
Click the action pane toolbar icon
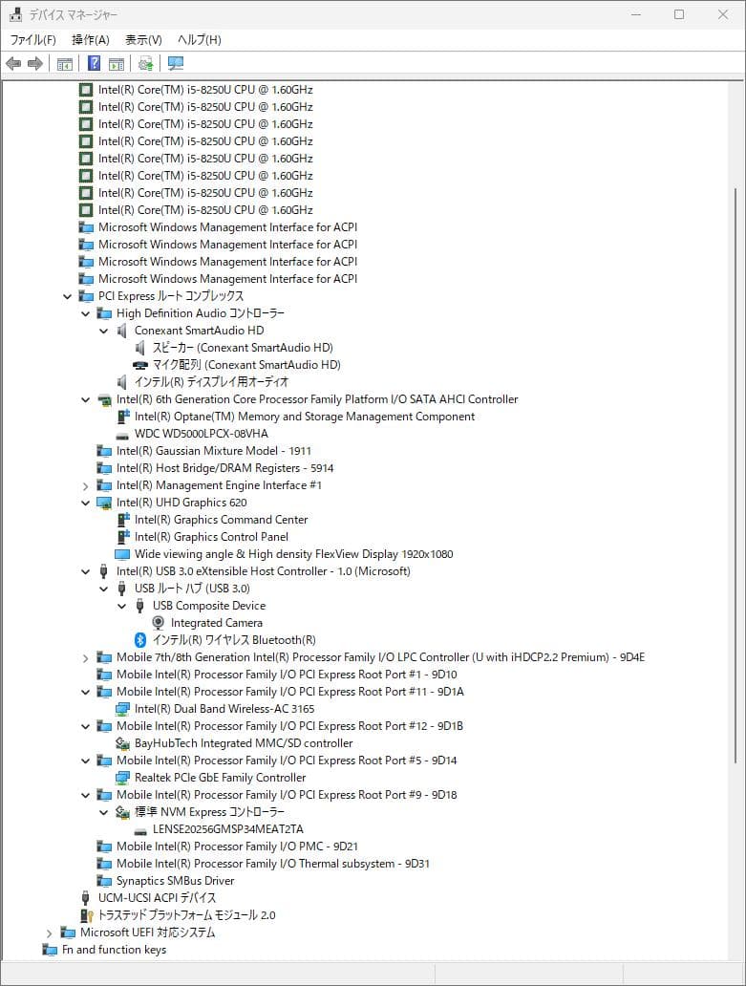[117, 64]
